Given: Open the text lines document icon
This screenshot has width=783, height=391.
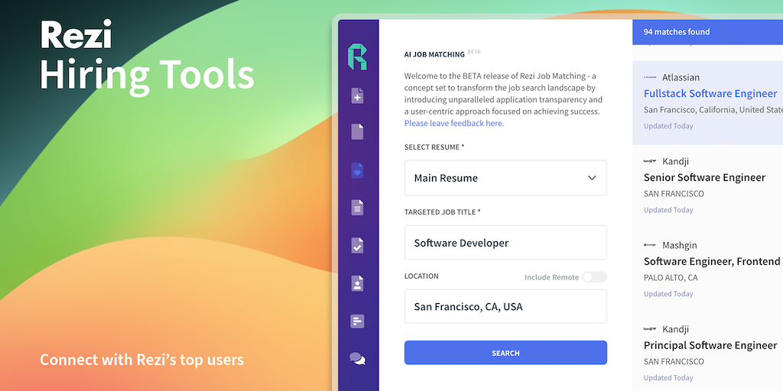Looking at the screenshot, I should click(x=357, y=208).
